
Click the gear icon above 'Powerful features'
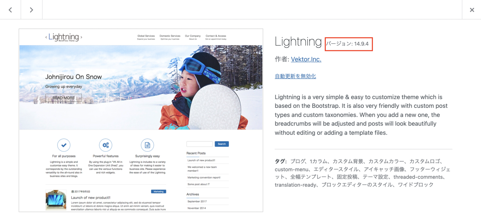pyautogui.click(x=106, y=145)
